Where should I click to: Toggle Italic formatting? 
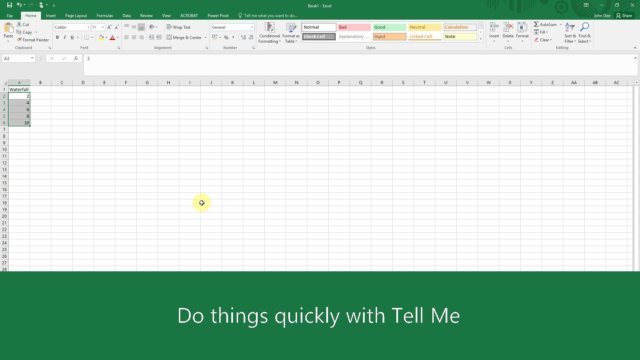[65, 37]
